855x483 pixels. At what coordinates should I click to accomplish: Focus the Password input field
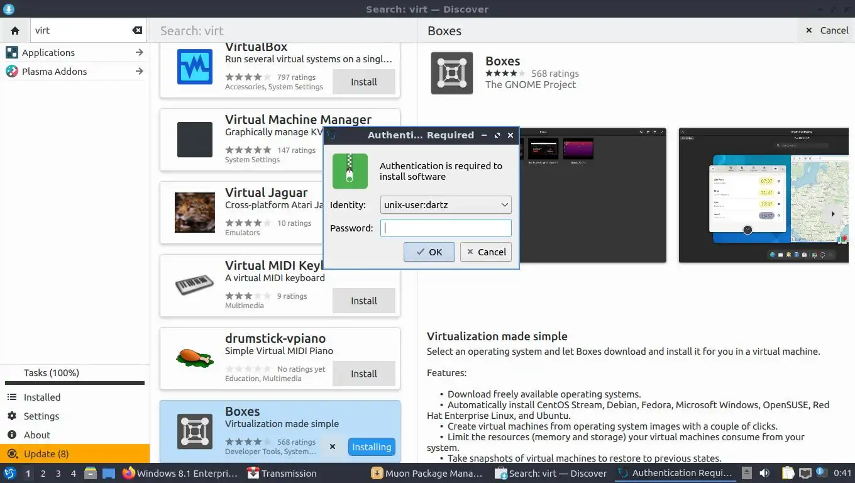click(x=446, y=228)
